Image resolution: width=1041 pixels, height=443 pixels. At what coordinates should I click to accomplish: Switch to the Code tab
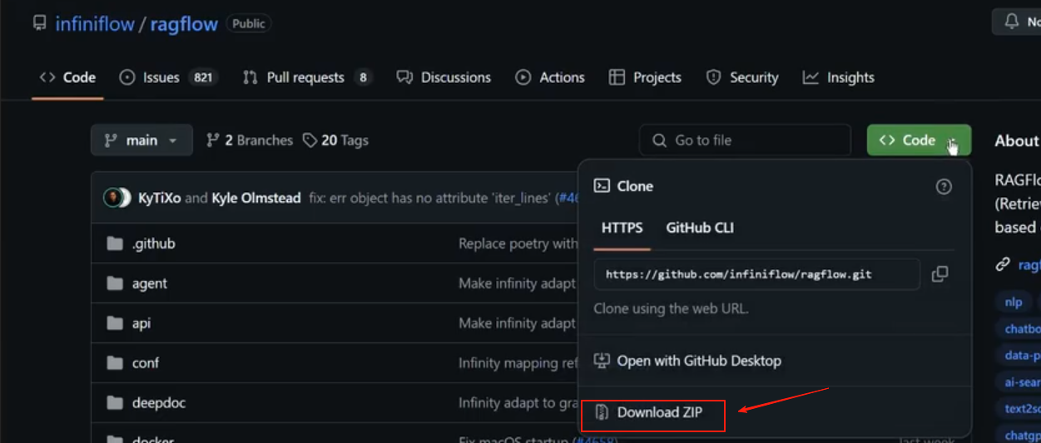(67, 77)
